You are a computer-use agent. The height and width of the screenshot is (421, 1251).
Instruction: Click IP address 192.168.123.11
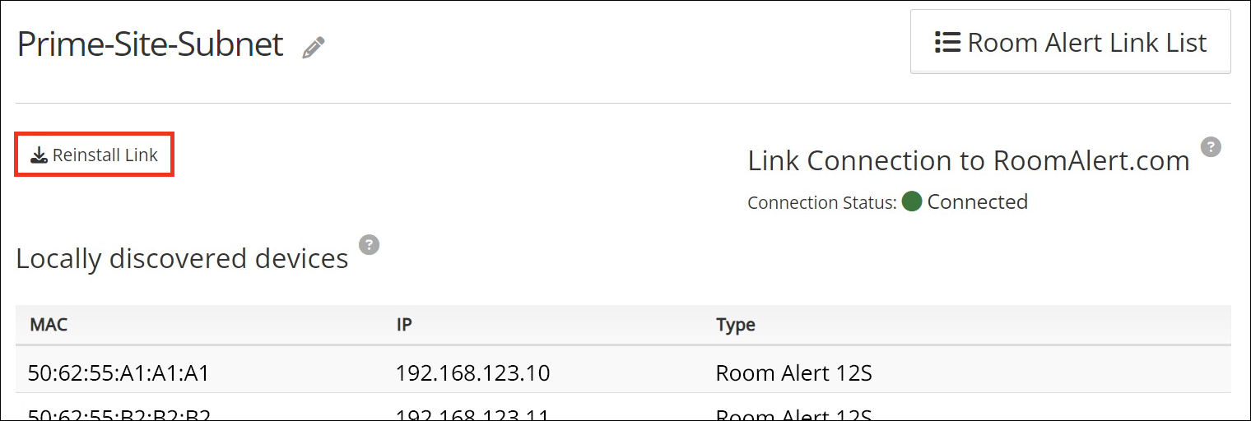point(472,414)
